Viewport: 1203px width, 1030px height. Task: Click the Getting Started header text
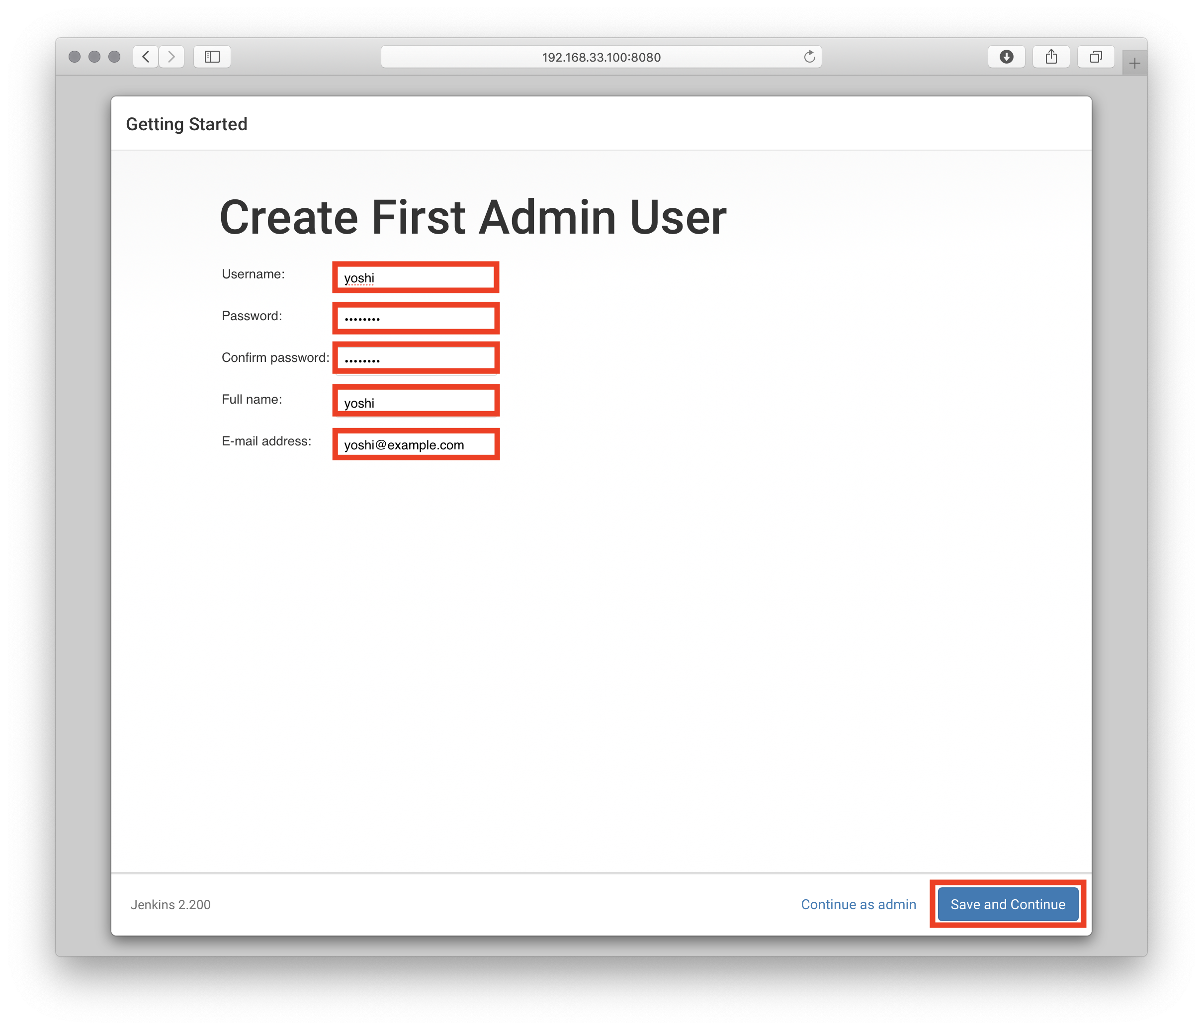click(186, 124)
